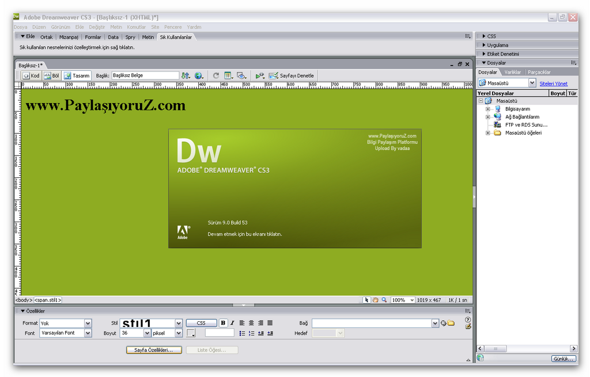Click Validate markup icon
Viewport: 590px width, 377px height.
click(260, 75)
